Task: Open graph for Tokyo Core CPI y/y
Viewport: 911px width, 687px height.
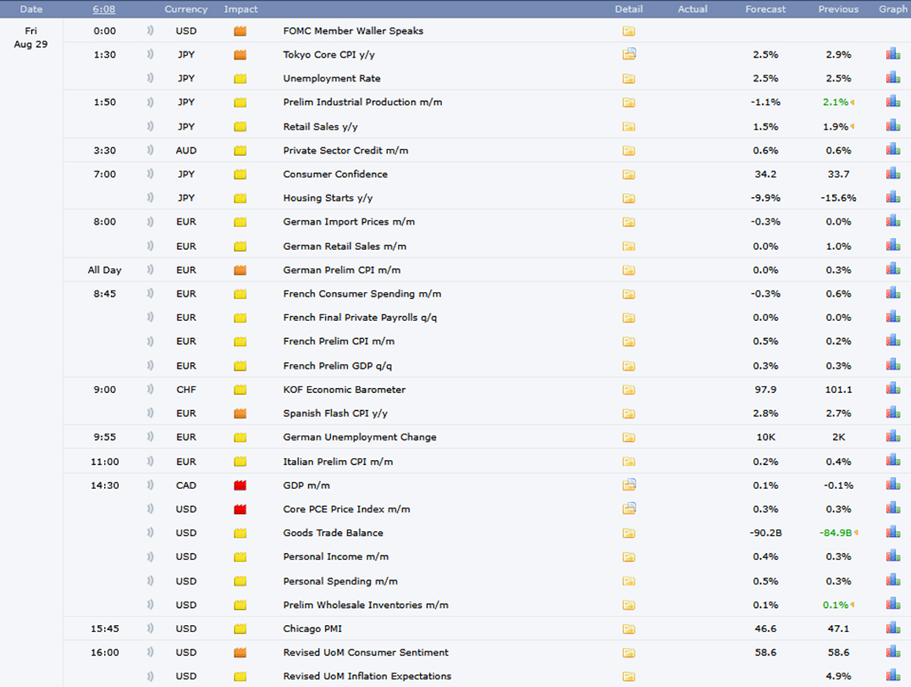Action: pyautogui.click(x=892, y=54)
